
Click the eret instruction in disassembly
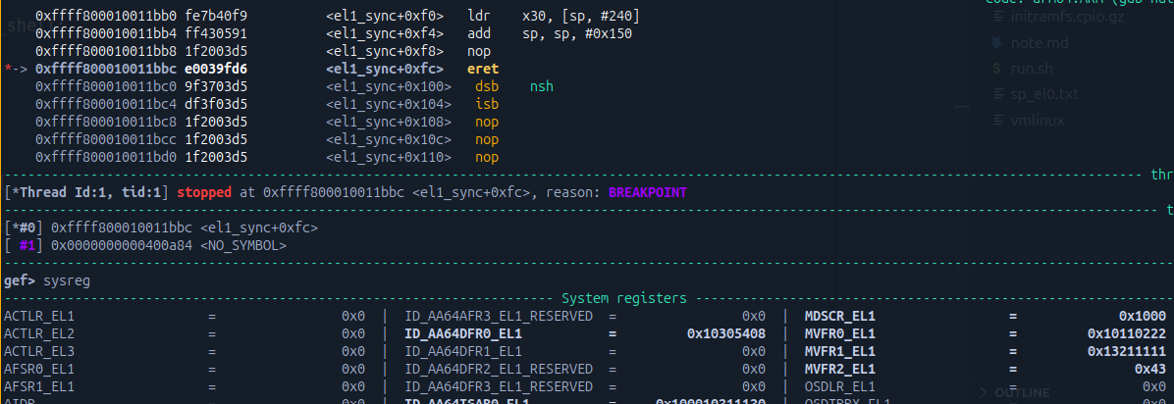[483, 70]
